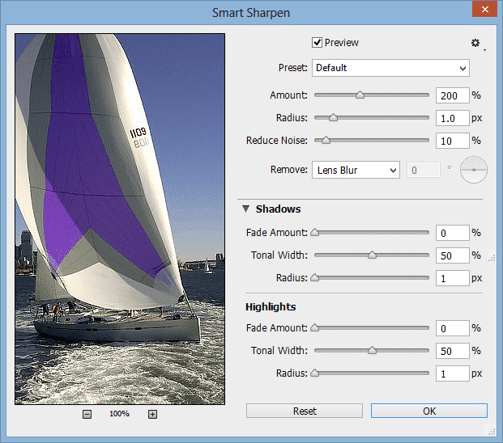Zoom out preview with minus icon
Screen dimensions: 503x443
point(87,414)
